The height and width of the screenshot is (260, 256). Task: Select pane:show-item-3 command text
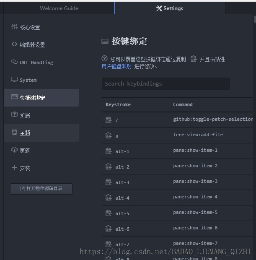tap(195, 181)
